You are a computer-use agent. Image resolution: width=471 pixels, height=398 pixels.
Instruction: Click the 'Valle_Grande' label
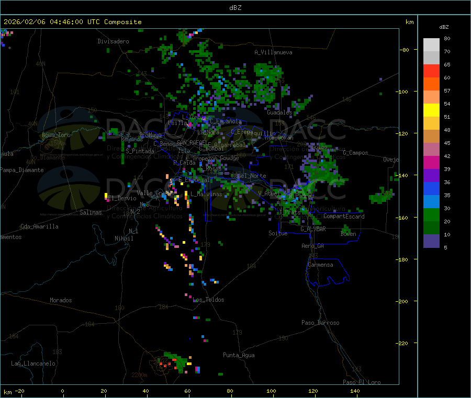[155, 193]
